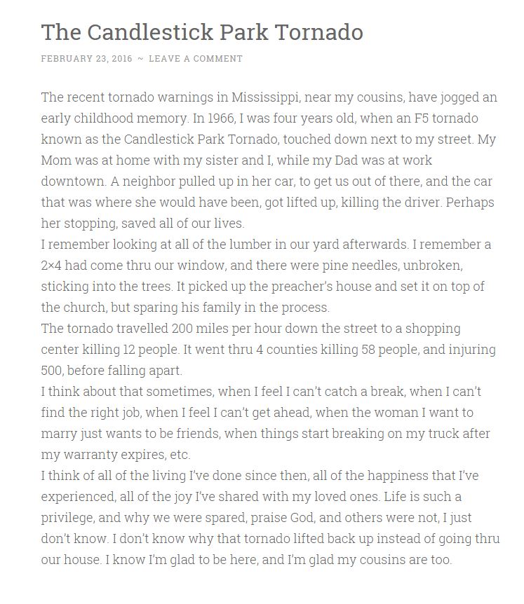The height and width of the screenshot is (604, 524).
Task: Click the sentence start Life is such a
Action: click(x=422, y=497)
